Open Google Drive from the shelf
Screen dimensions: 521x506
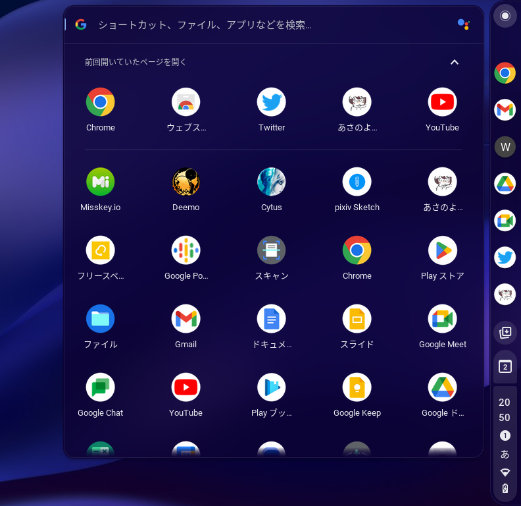[x=505, y=184]
